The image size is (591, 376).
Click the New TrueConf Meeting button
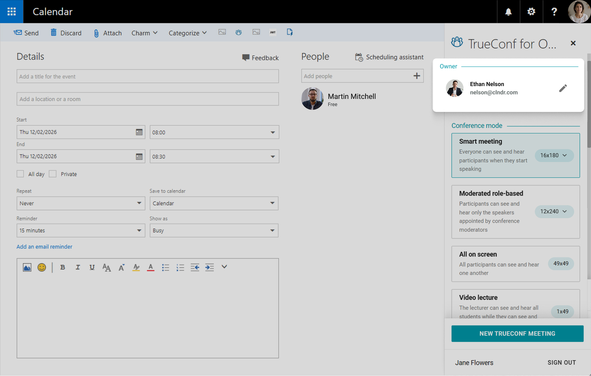tap(517, 334)
